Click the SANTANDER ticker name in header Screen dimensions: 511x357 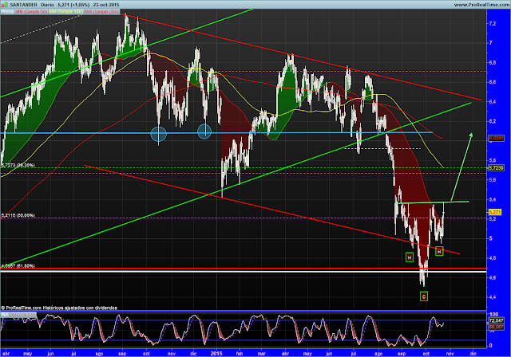pos(23,5)
